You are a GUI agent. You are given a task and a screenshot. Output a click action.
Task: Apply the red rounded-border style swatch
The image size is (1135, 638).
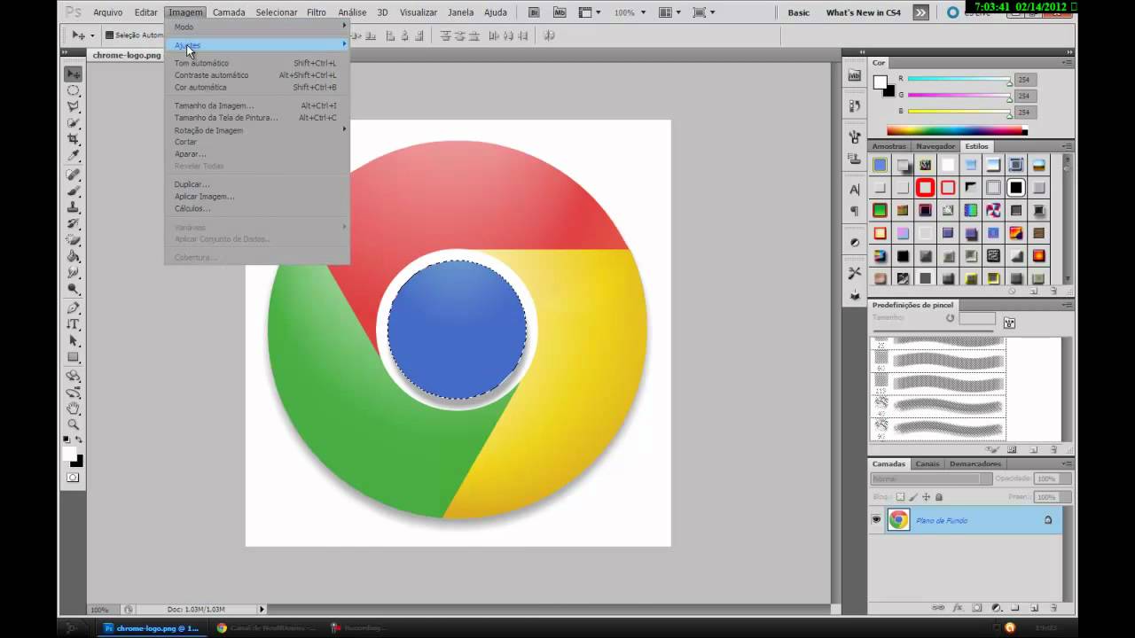click(925, 187)
